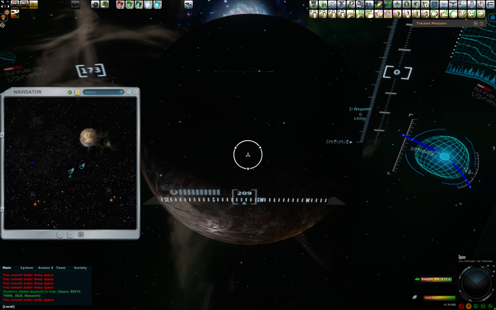Expand the upper left side tab of Navigator
The image size is (496, 310).
[x=2, y=135]
